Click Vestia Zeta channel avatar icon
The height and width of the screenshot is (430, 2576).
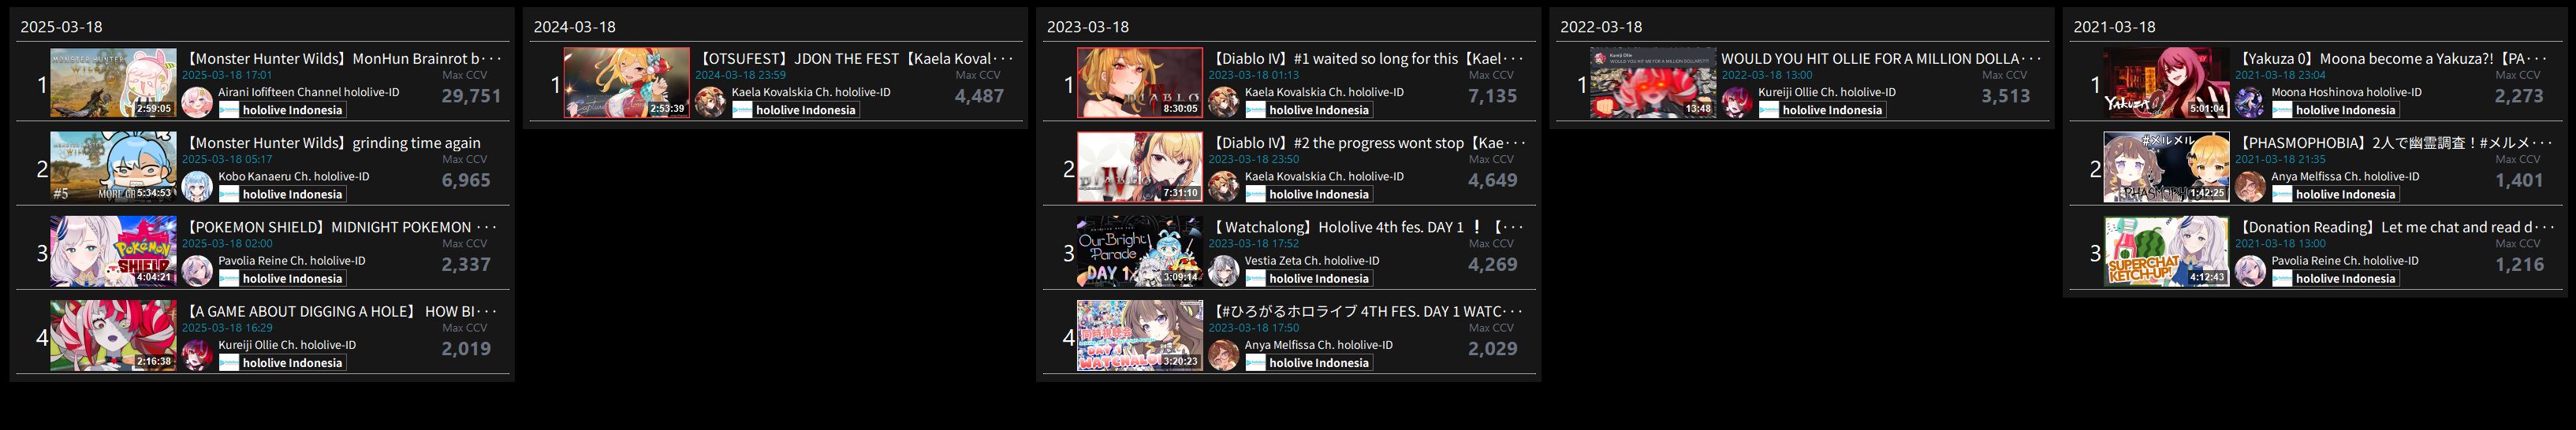[1223, 270]
